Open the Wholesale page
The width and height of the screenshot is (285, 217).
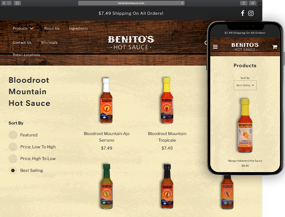click(49, 43)
